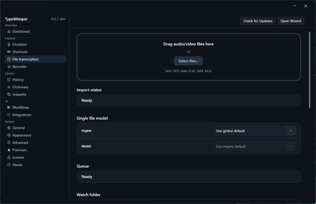Screen dimensions: 316x204
Task: Click the Recorder music note icon
Action: point(9,67)
